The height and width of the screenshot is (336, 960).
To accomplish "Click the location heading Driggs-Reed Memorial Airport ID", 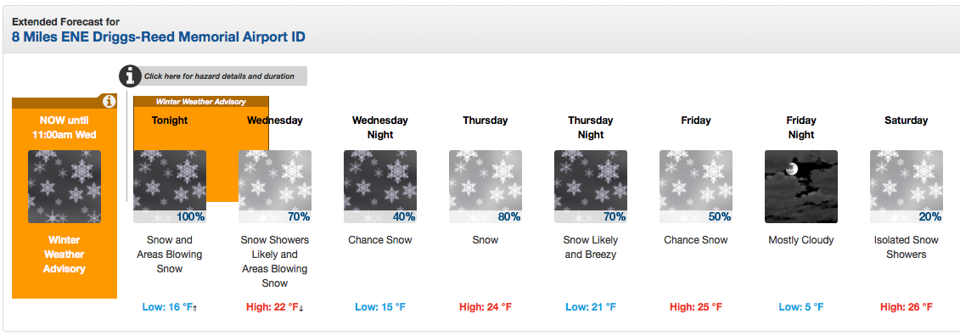I will 159,36.
